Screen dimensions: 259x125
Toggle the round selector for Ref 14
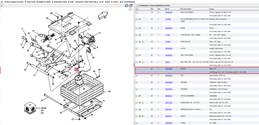pyautogui.click(x=136, y=12)
